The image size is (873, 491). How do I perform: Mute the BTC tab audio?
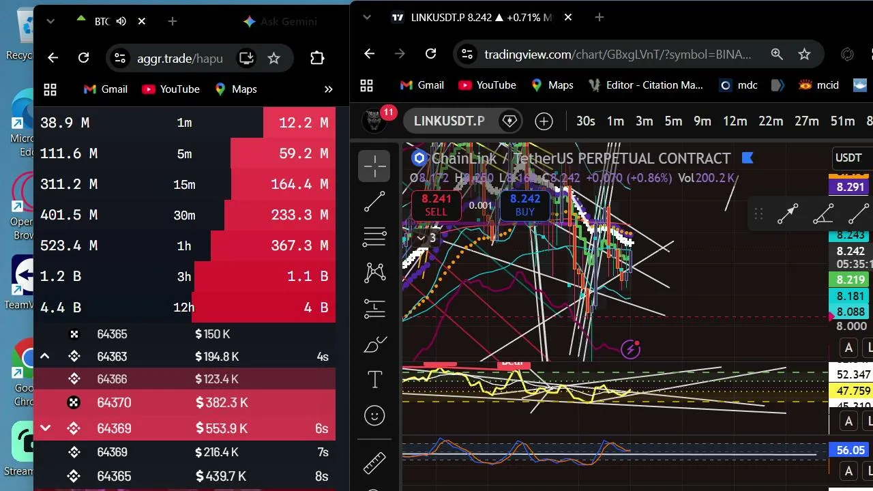(121, 21)
